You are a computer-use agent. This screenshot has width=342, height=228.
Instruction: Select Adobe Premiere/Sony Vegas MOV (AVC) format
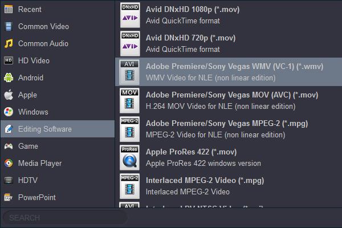pos(229,100)
